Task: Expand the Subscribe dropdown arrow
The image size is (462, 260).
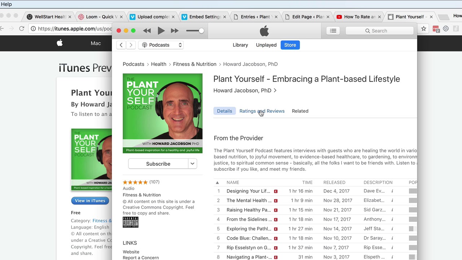Action: [x=192, y=164]
